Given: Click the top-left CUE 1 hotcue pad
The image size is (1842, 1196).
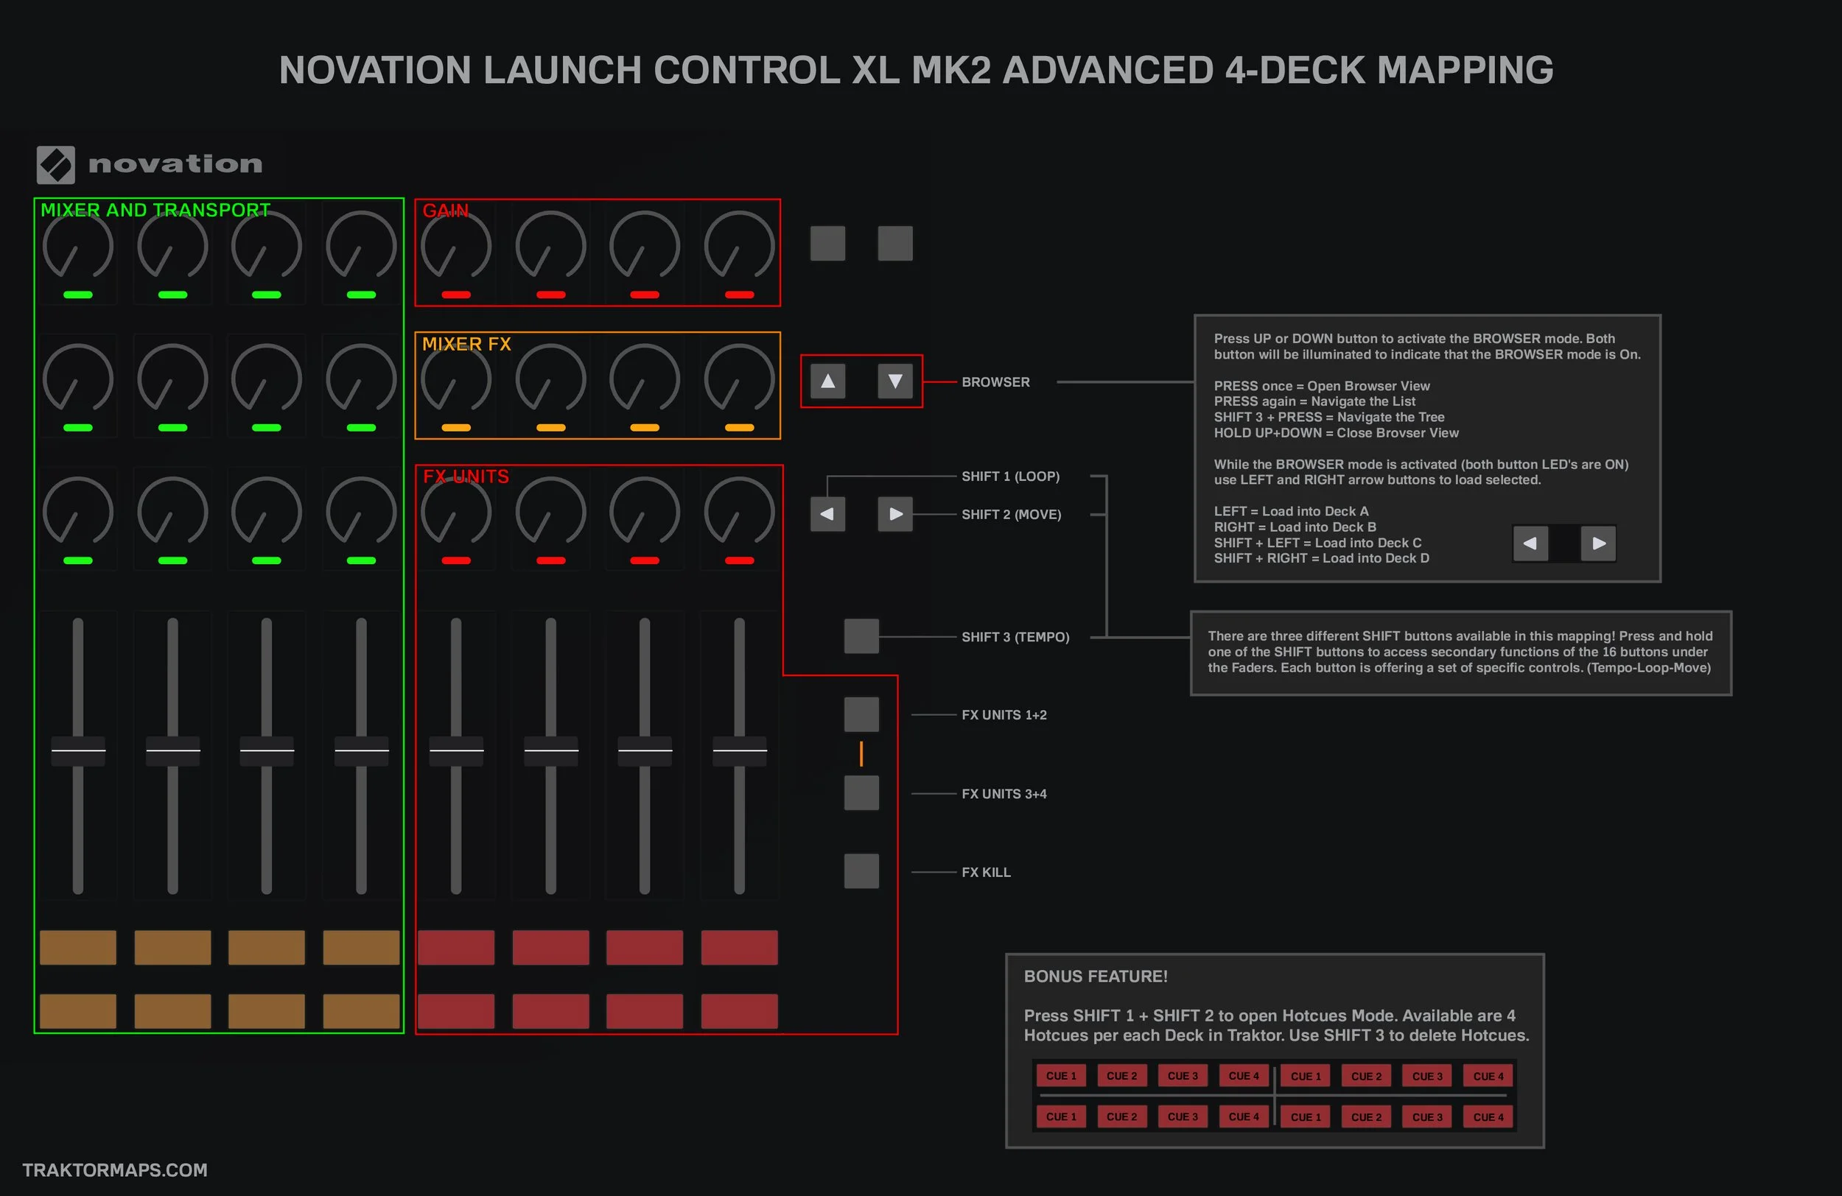Looking at the screenshot, I should (x=1060, y=1076).
